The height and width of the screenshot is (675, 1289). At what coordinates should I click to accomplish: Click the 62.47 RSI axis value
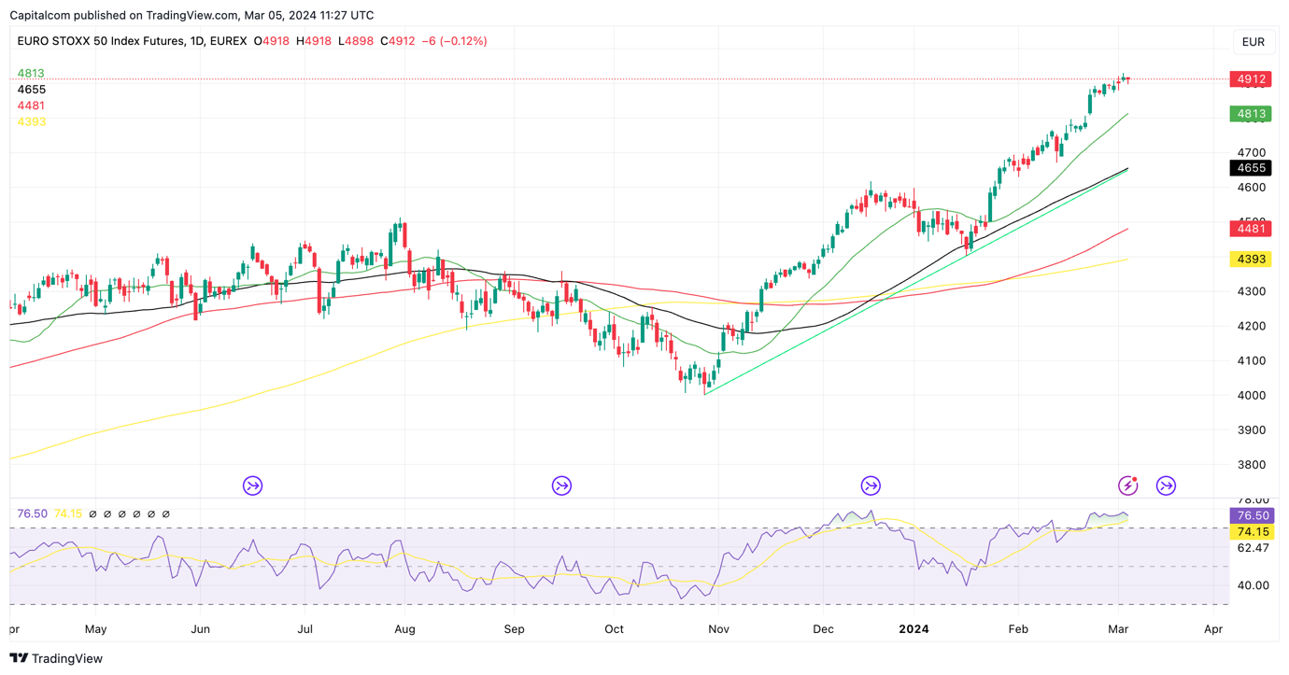(1253, 548)
